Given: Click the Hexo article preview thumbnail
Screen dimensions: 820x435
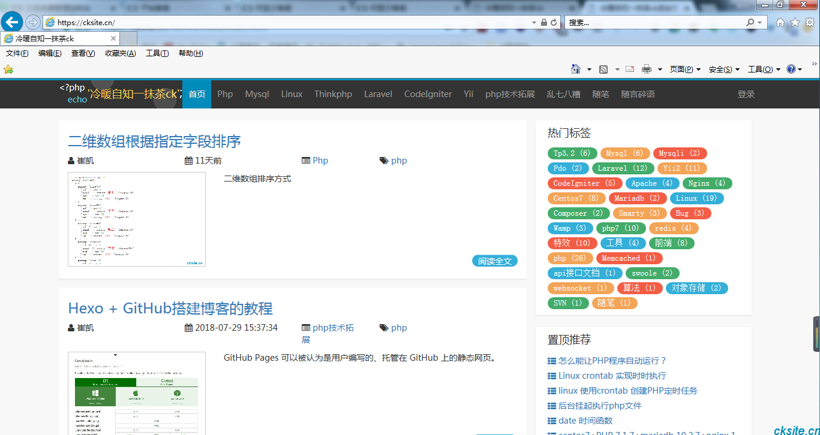Looking at the screenshot, I should point(137,393).
